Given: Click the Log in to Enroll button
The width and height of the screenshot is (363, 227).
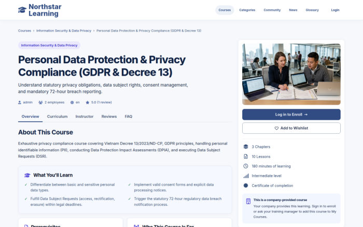Looking at the screenshot, I should point(291,115).
